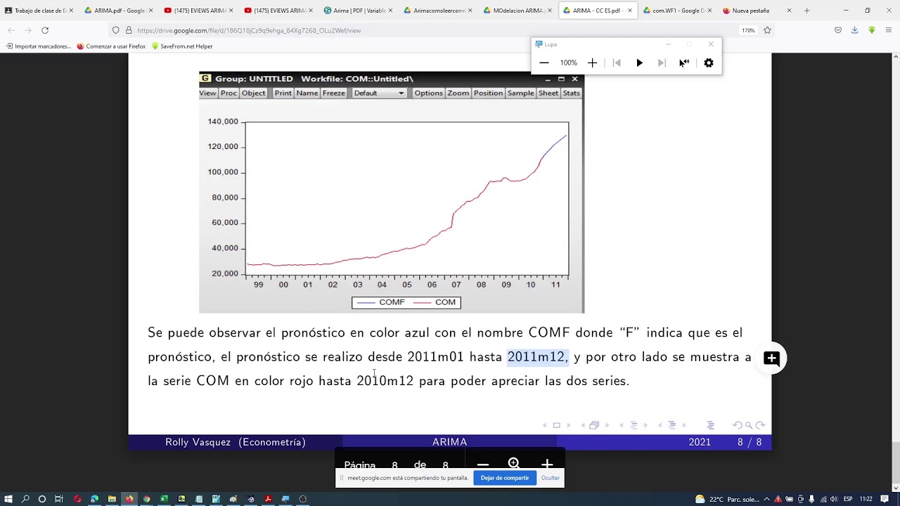Zoom in on the PDF viewer
900x506 pixels.
pos(547,465)
